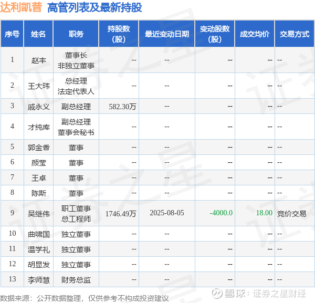The image size is (315, 303).
Task: Click 总经理 法定代表人 position cell
Action: 76,86
